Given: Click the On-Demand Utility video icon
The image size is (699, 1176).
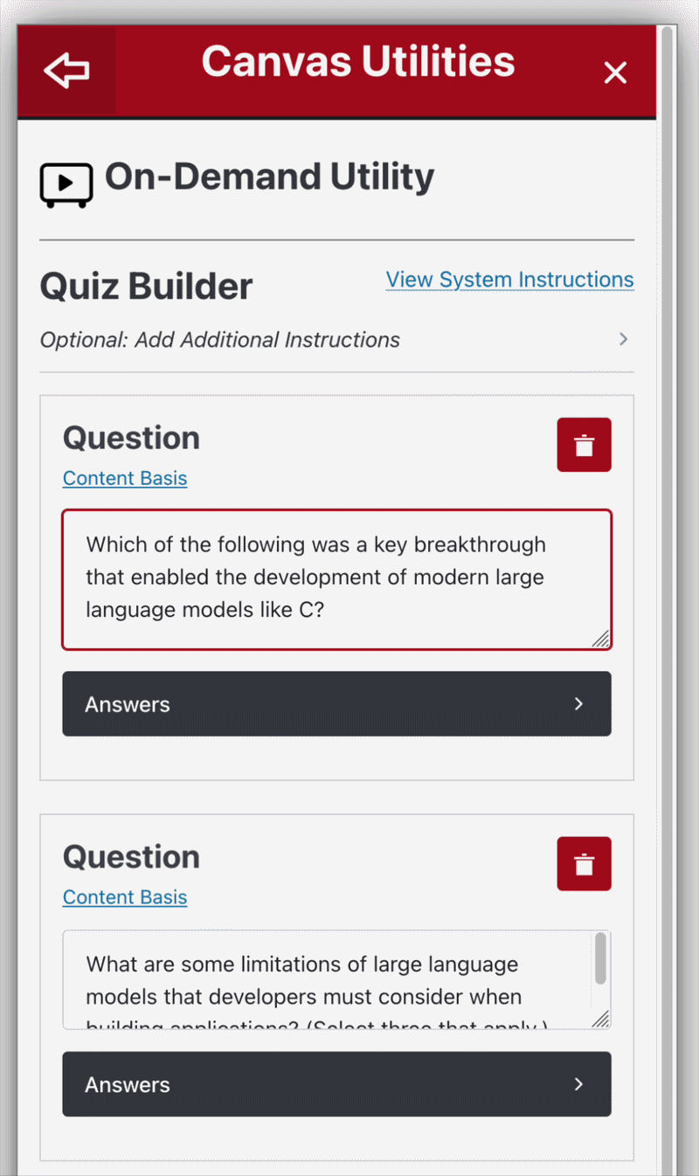Looking at the screenshot, I should (66, 185).
